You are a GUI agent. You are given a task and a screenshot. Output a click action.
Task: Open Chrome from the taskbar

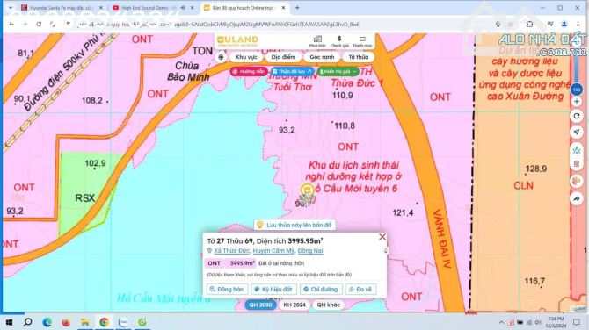click(x=104, y=322)
